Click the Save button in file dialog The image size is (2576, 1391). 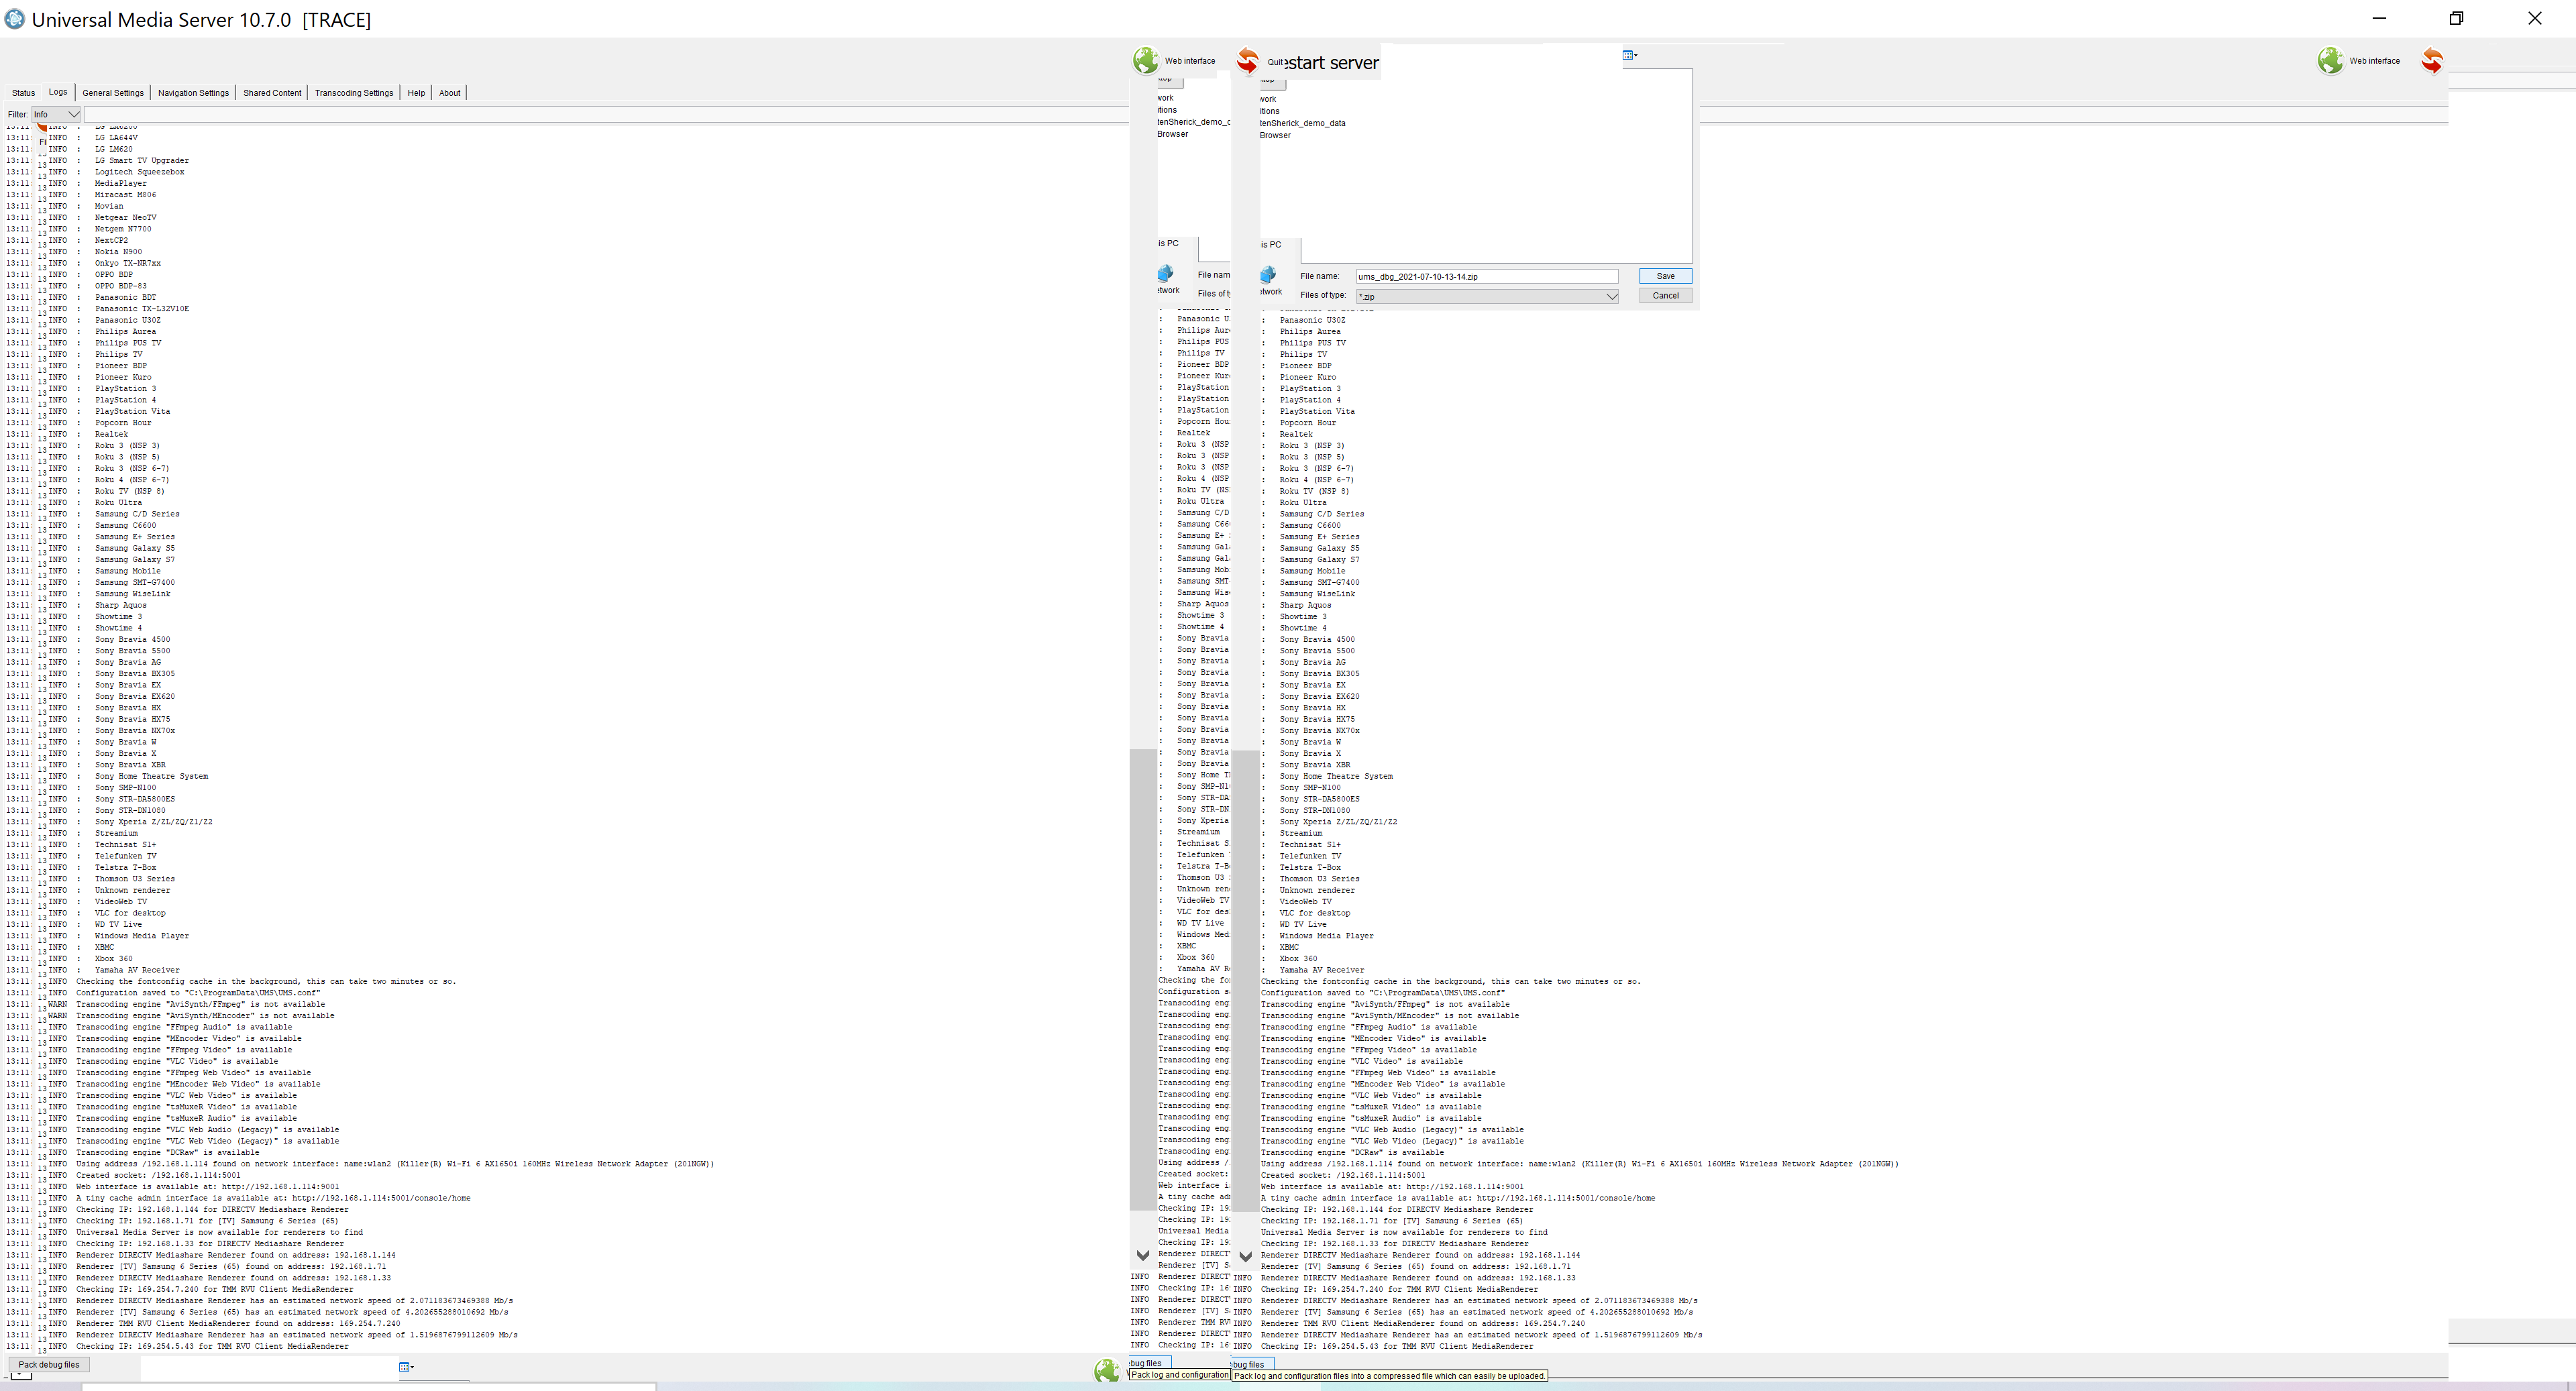(x=1665, y=276)
